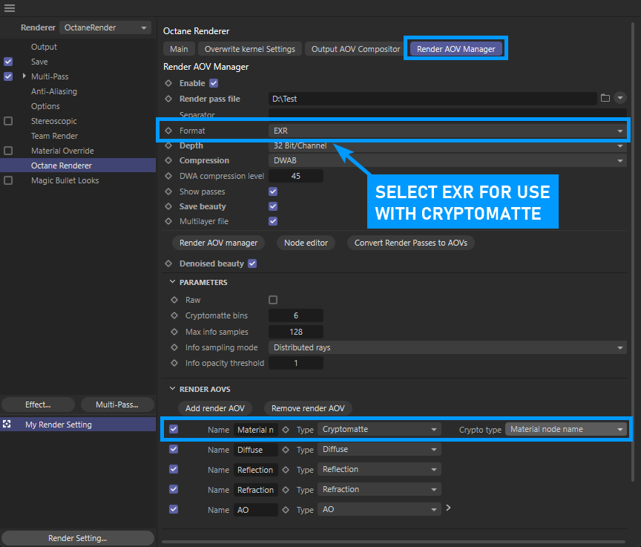Click the Effect... button
This screenshot has height=547, width=641.
38,404
